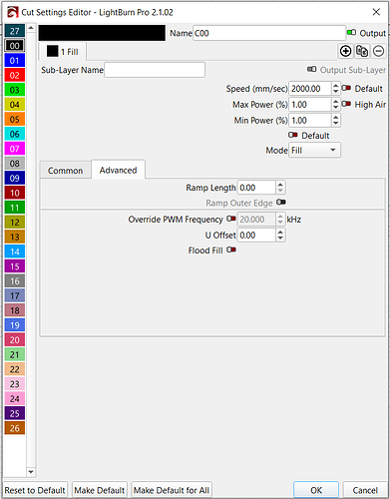Click the Min Power value field

(310, 121)
